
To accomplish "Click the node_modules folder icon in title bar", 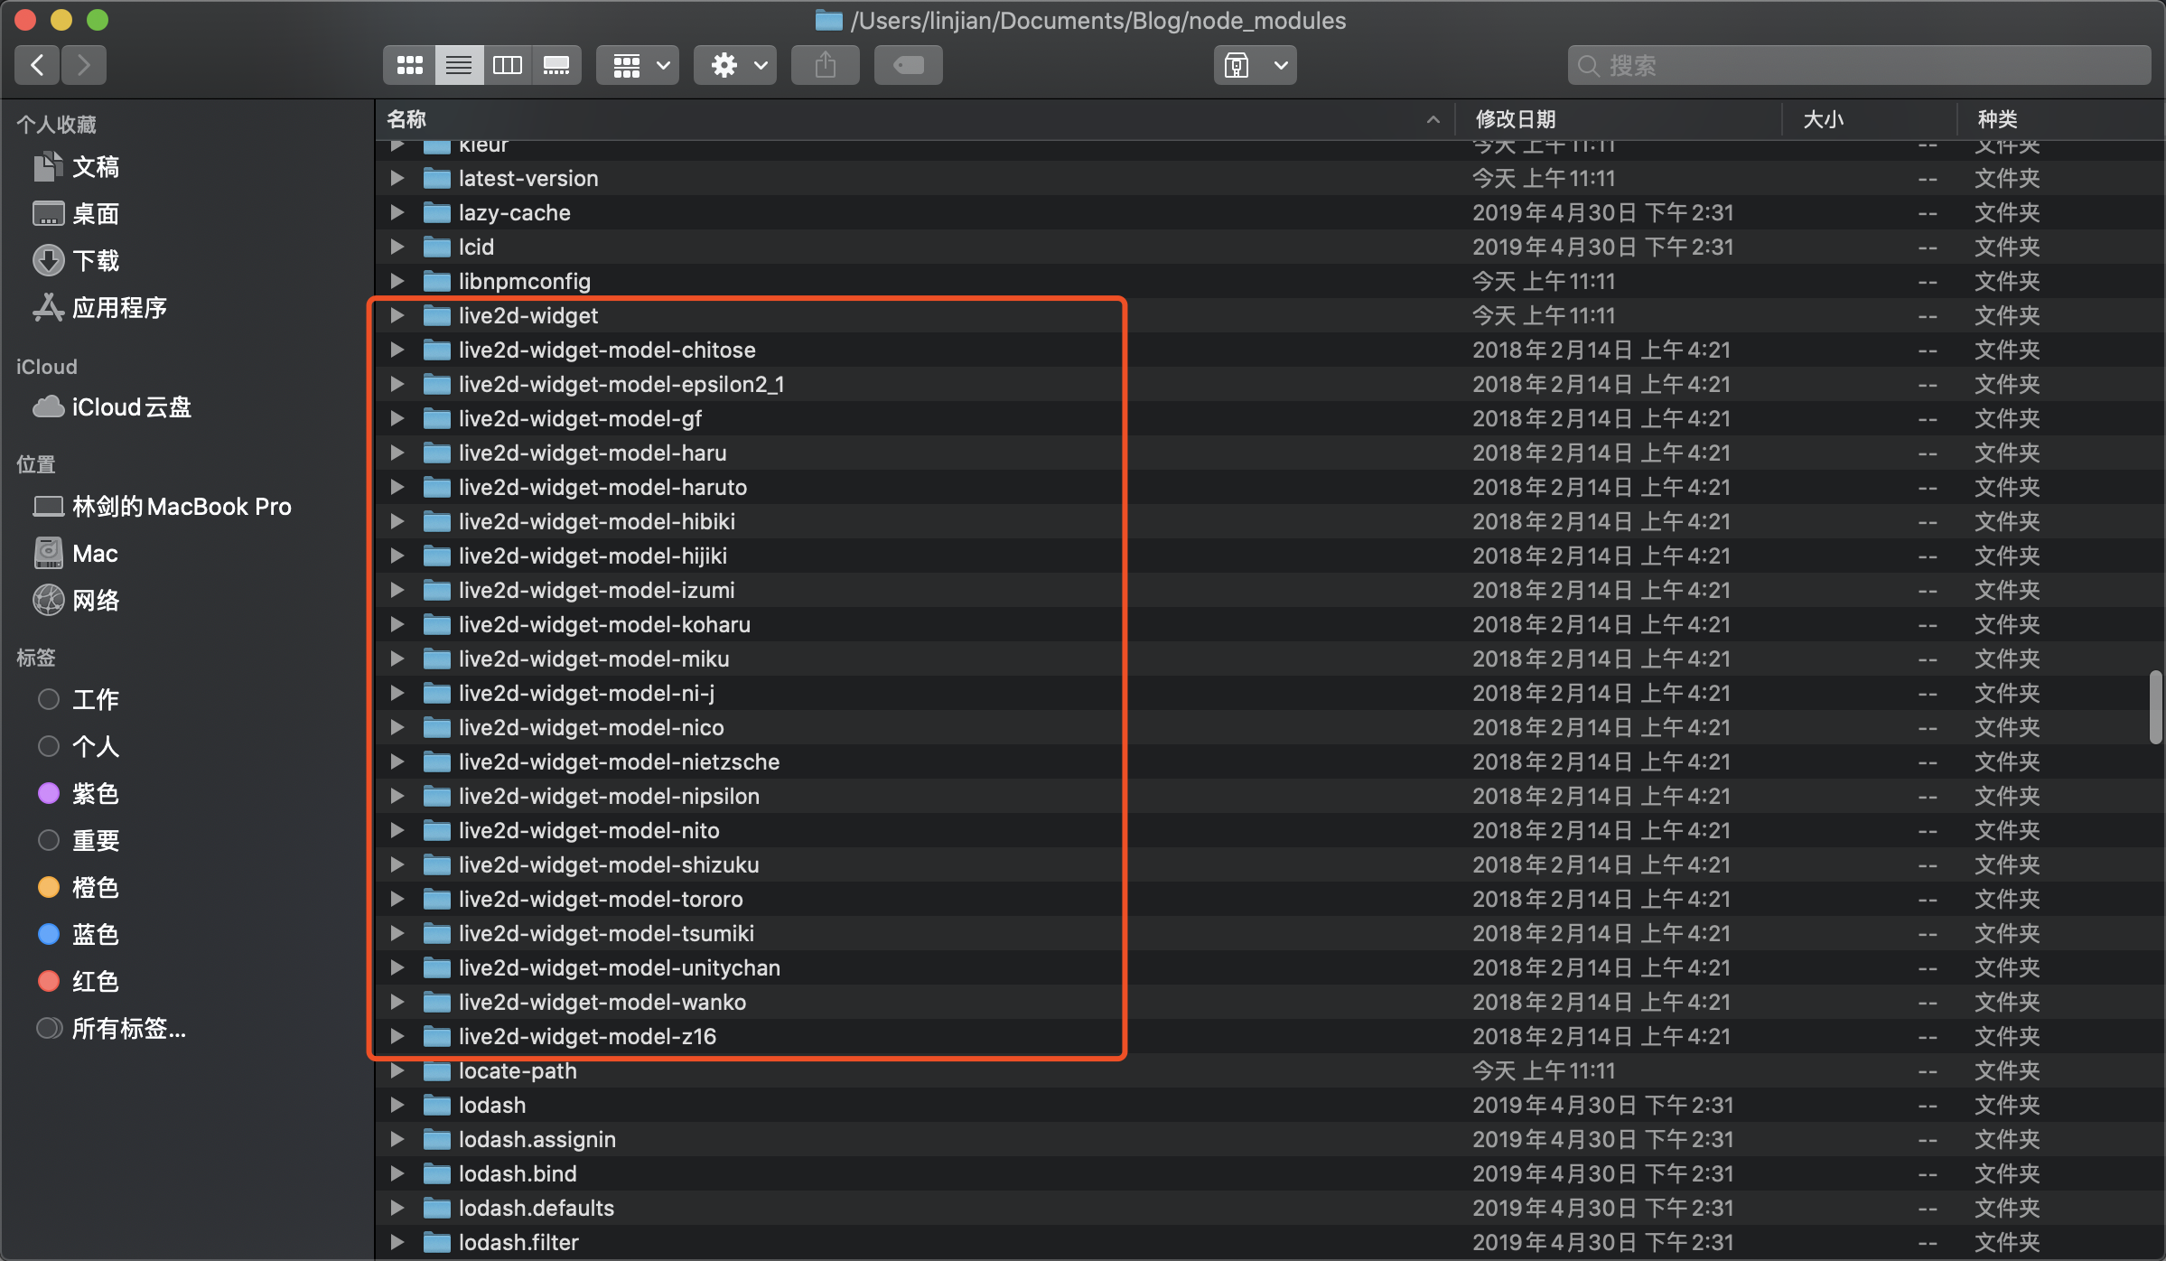I will point(828,20).
